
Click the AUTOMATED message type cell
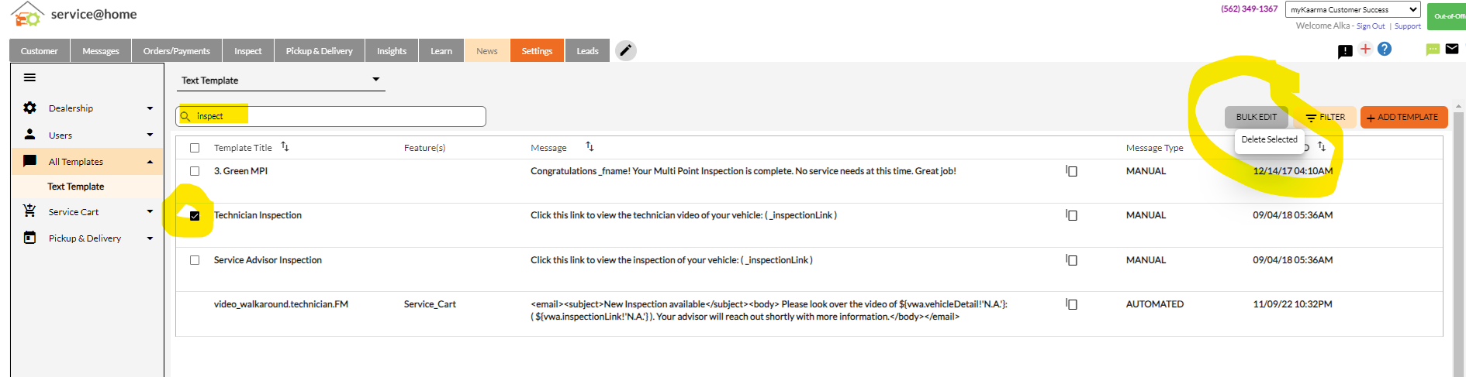pyautogui.click(x=1155, y=304)
